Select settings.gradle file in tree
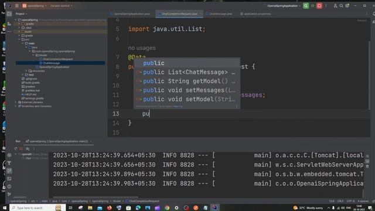 33,98
